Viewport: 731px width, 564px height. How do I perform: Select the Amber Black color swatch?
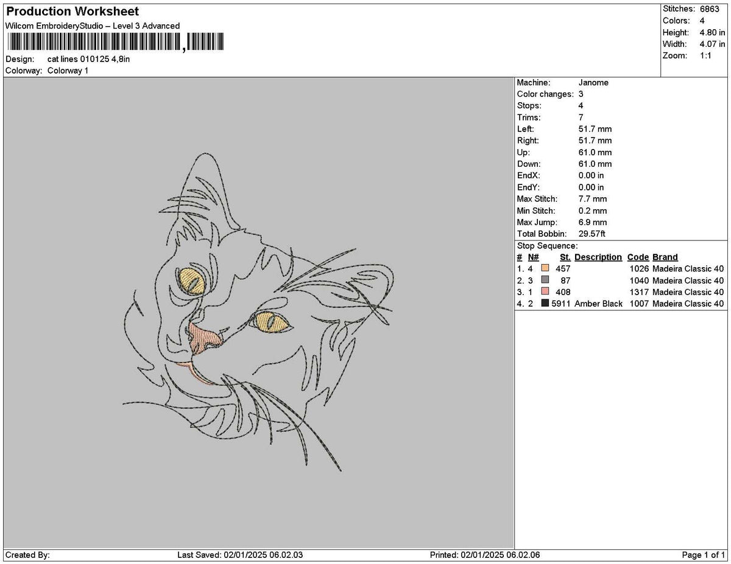coord(545,304)
